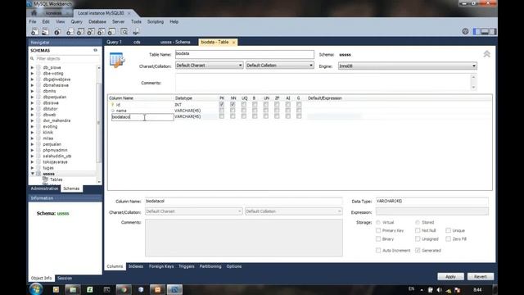Screen dimensions: 524x295
Task: Click the Table Name input field
Action: (245, 54)
